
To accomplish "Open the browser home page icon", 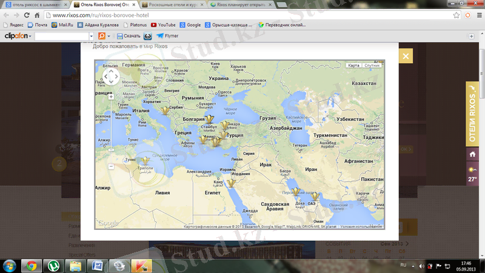I will [x=37, y=15].
